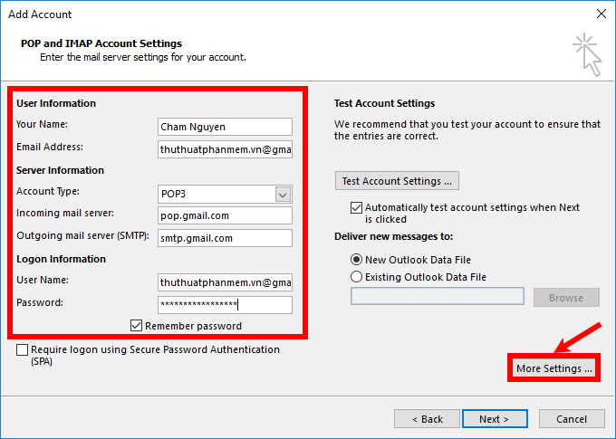Select Existing Outlook Data File option
The image size is (616, 439).
(x=356, y=277)
